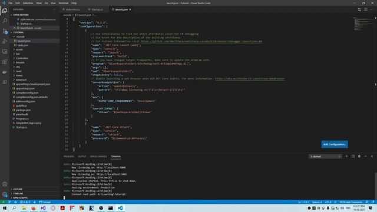377x212 pixels.
Task: Click Open Changes icon in editor toolbar
Action: [x=359, y=9]
